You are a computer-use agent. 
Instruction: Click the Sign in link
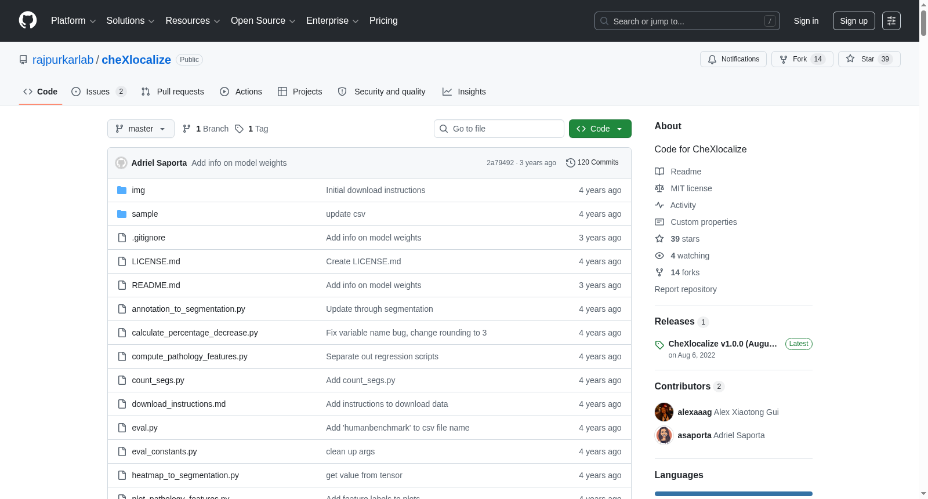point(806,21)
